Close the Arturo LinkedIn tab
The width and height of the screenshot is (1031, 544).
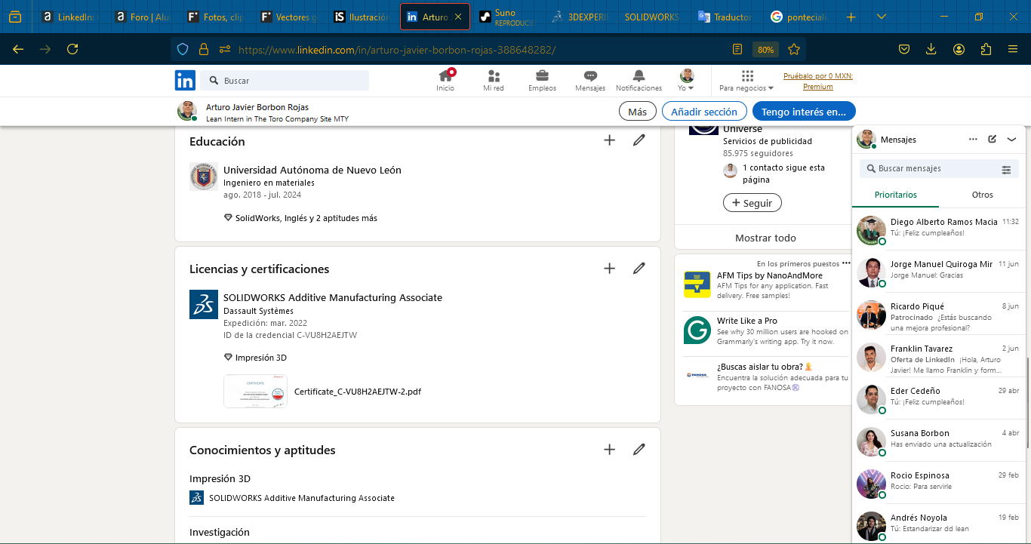point(457,17)
